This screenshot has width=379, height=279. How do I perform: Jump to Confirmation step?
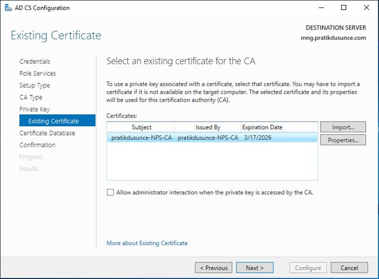click(37, 145)
